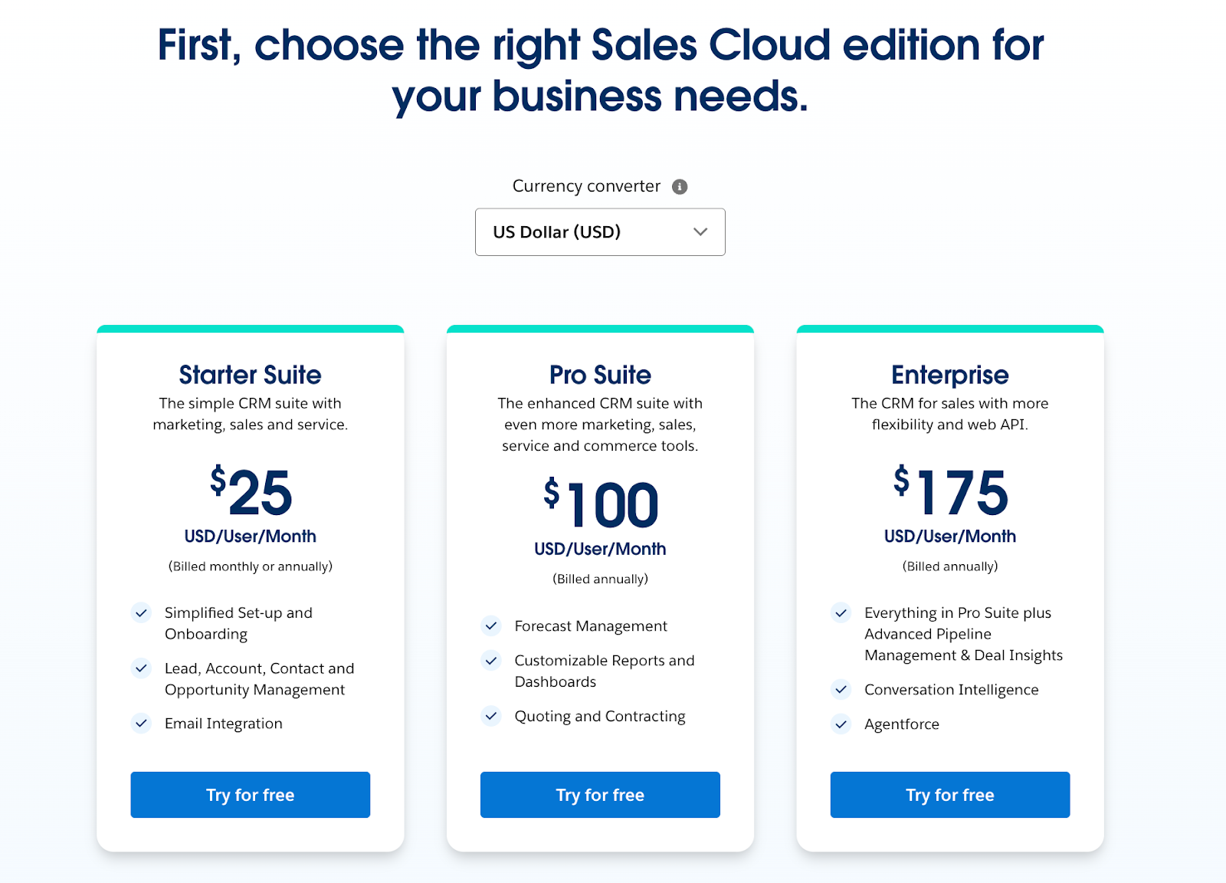Screen dimensions: 1226x883
Task: Click the Billed annually label under Pro Suite
Action: click(600, 579)
